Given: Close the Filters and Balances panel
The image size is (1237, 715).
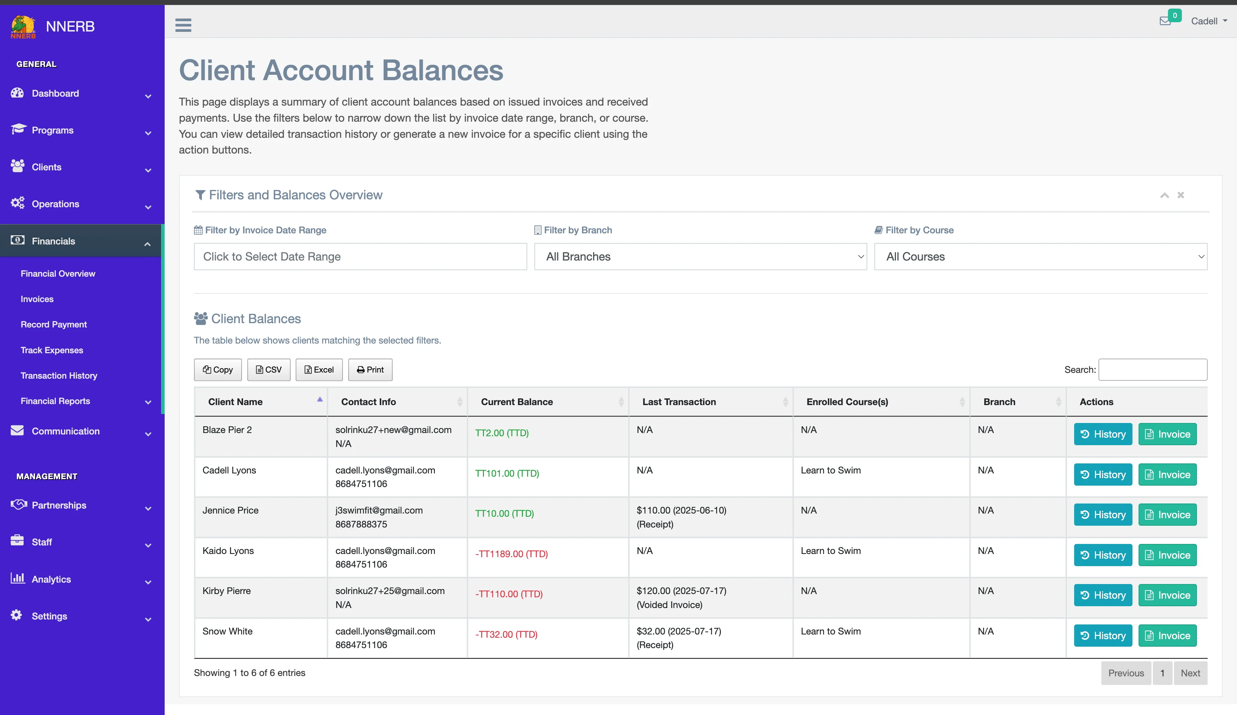Looking at the screenshot, I should [1180, 195].
